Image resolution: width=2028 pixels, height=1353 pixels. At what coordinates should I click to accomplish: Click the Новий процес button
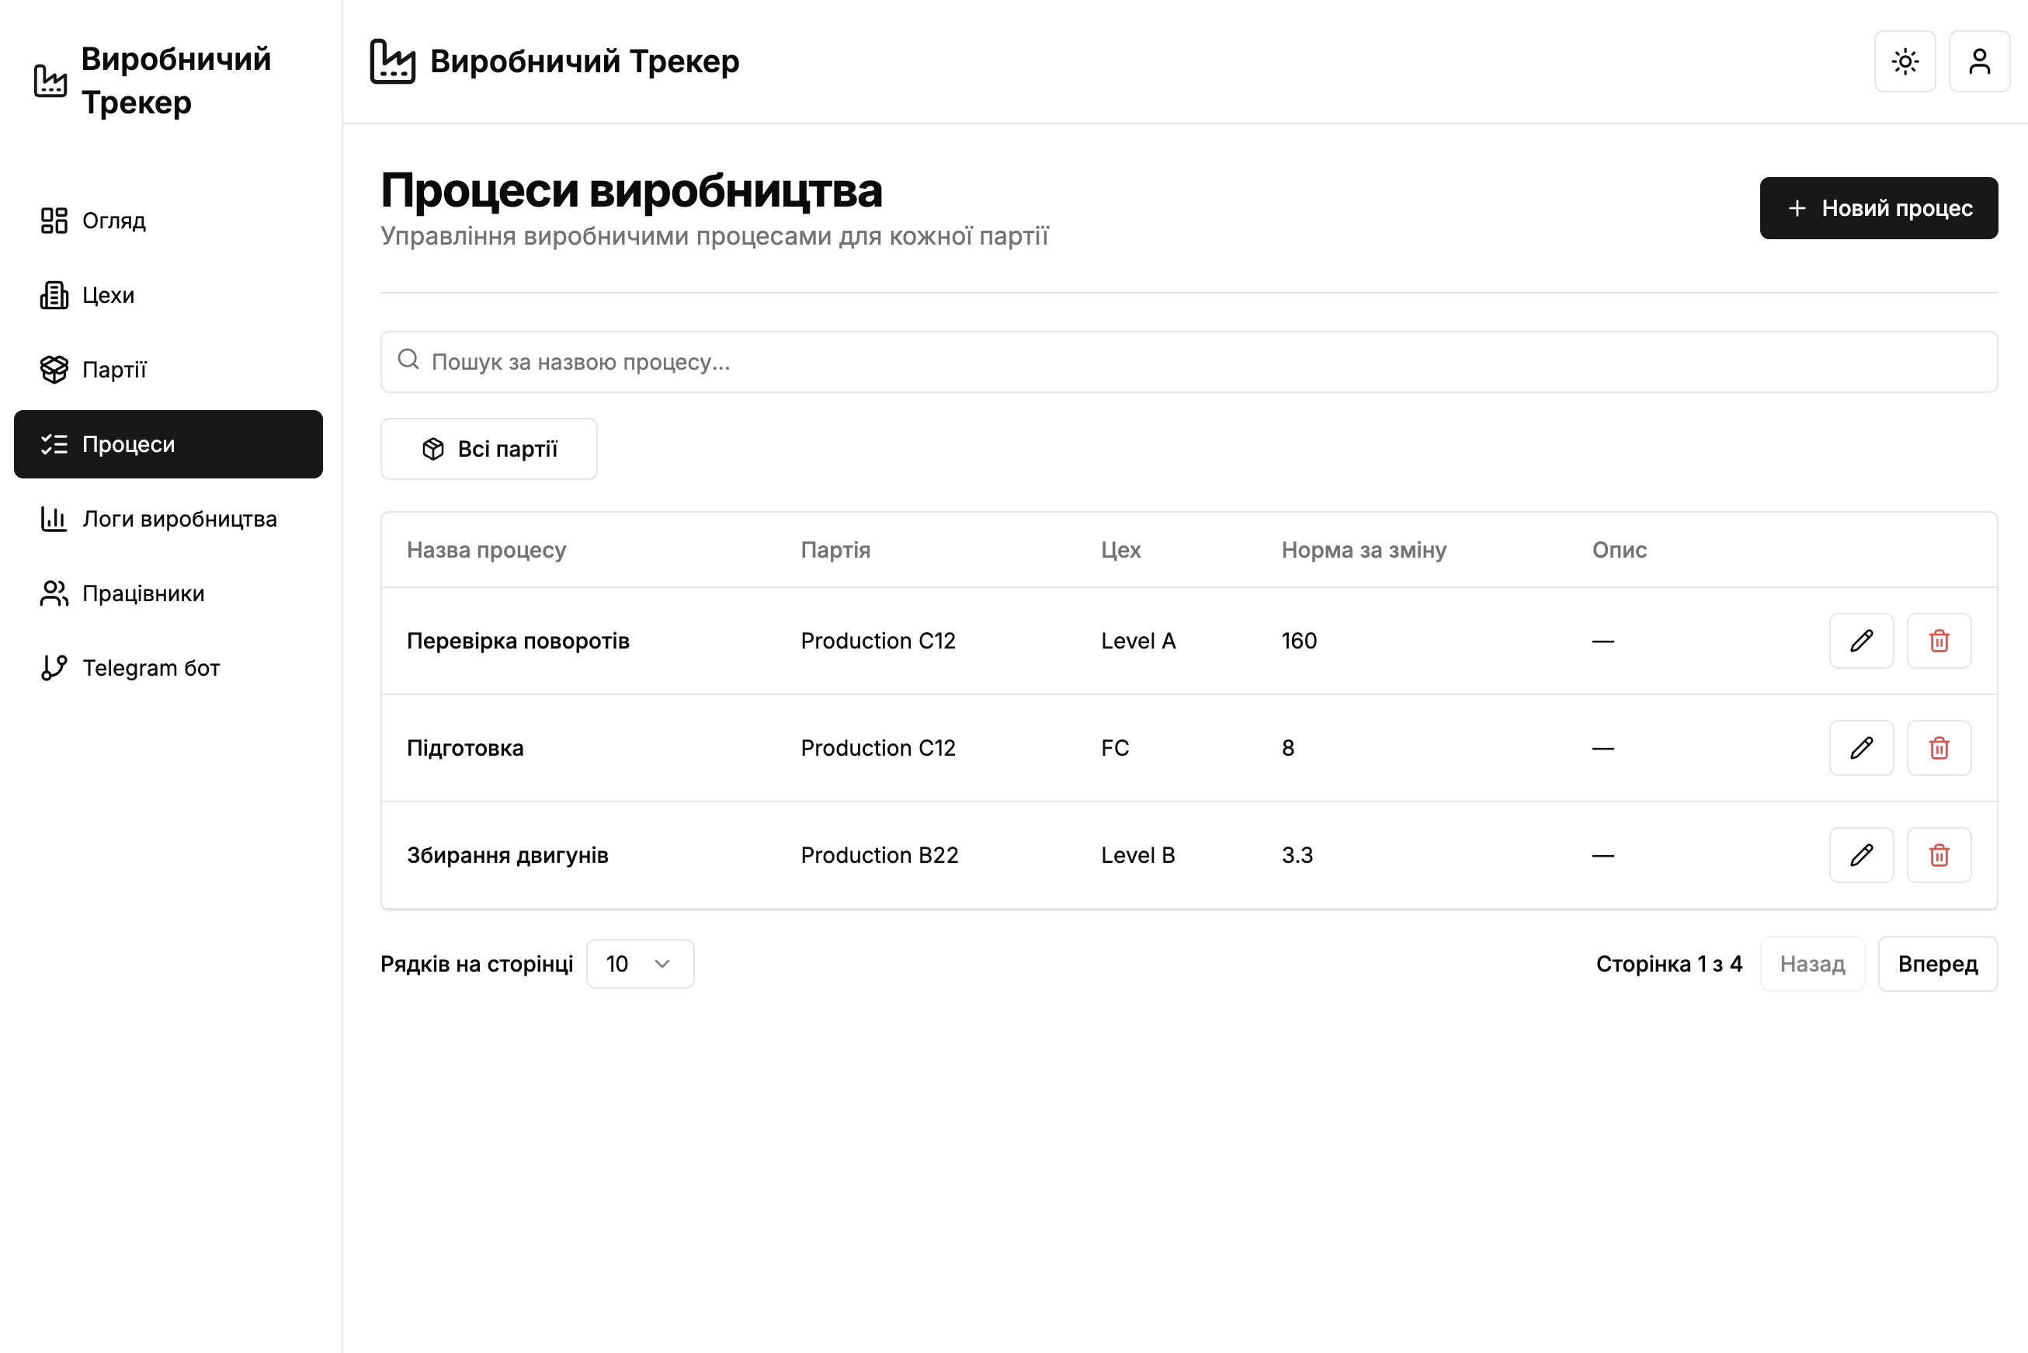coord(1878,208)
